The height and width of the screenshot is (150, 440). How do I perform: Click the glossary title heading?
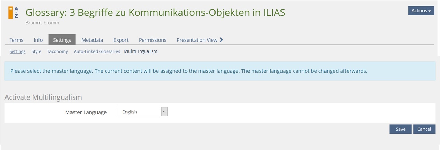155,13
